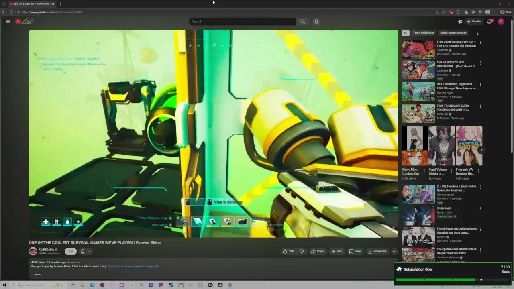Click the browser address bar URL

(52, 12)
